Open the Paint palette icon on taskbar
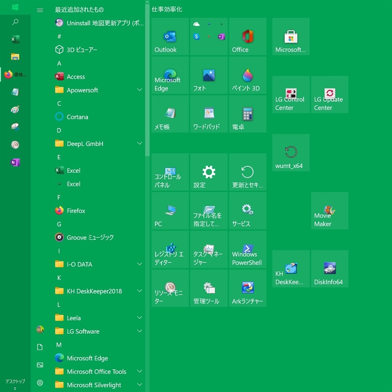The height and width of the screenshot is (392, 392). coord(15,109)
